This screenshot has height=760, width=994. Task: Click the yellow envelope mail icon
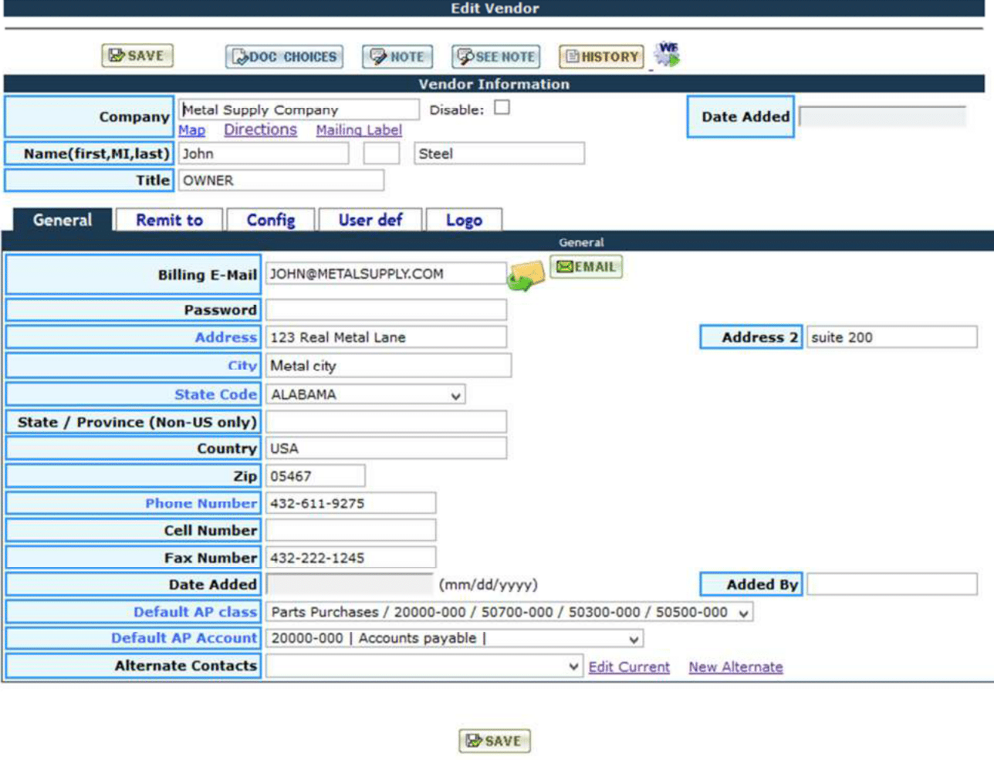526,275
